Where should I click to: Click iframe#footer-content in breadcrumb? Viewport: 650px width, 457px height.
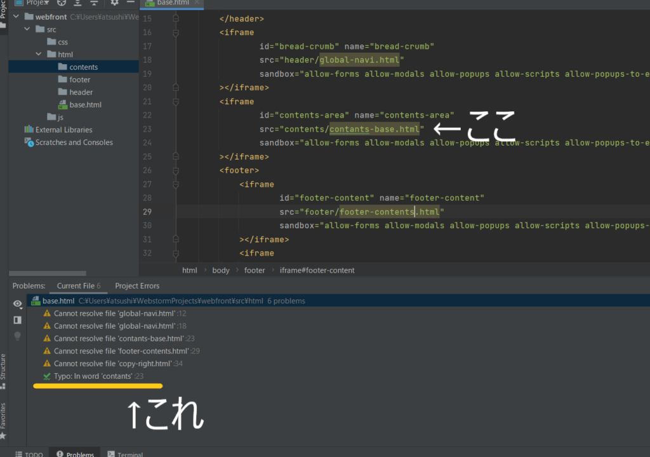click(x=317, y=270)
